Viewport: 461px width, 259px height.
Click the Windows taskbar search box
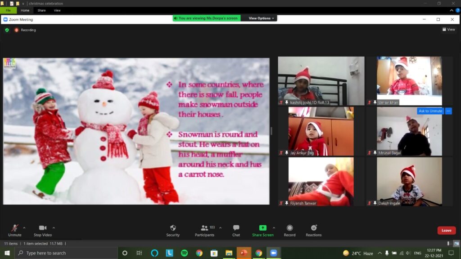(x=66, y=253)
